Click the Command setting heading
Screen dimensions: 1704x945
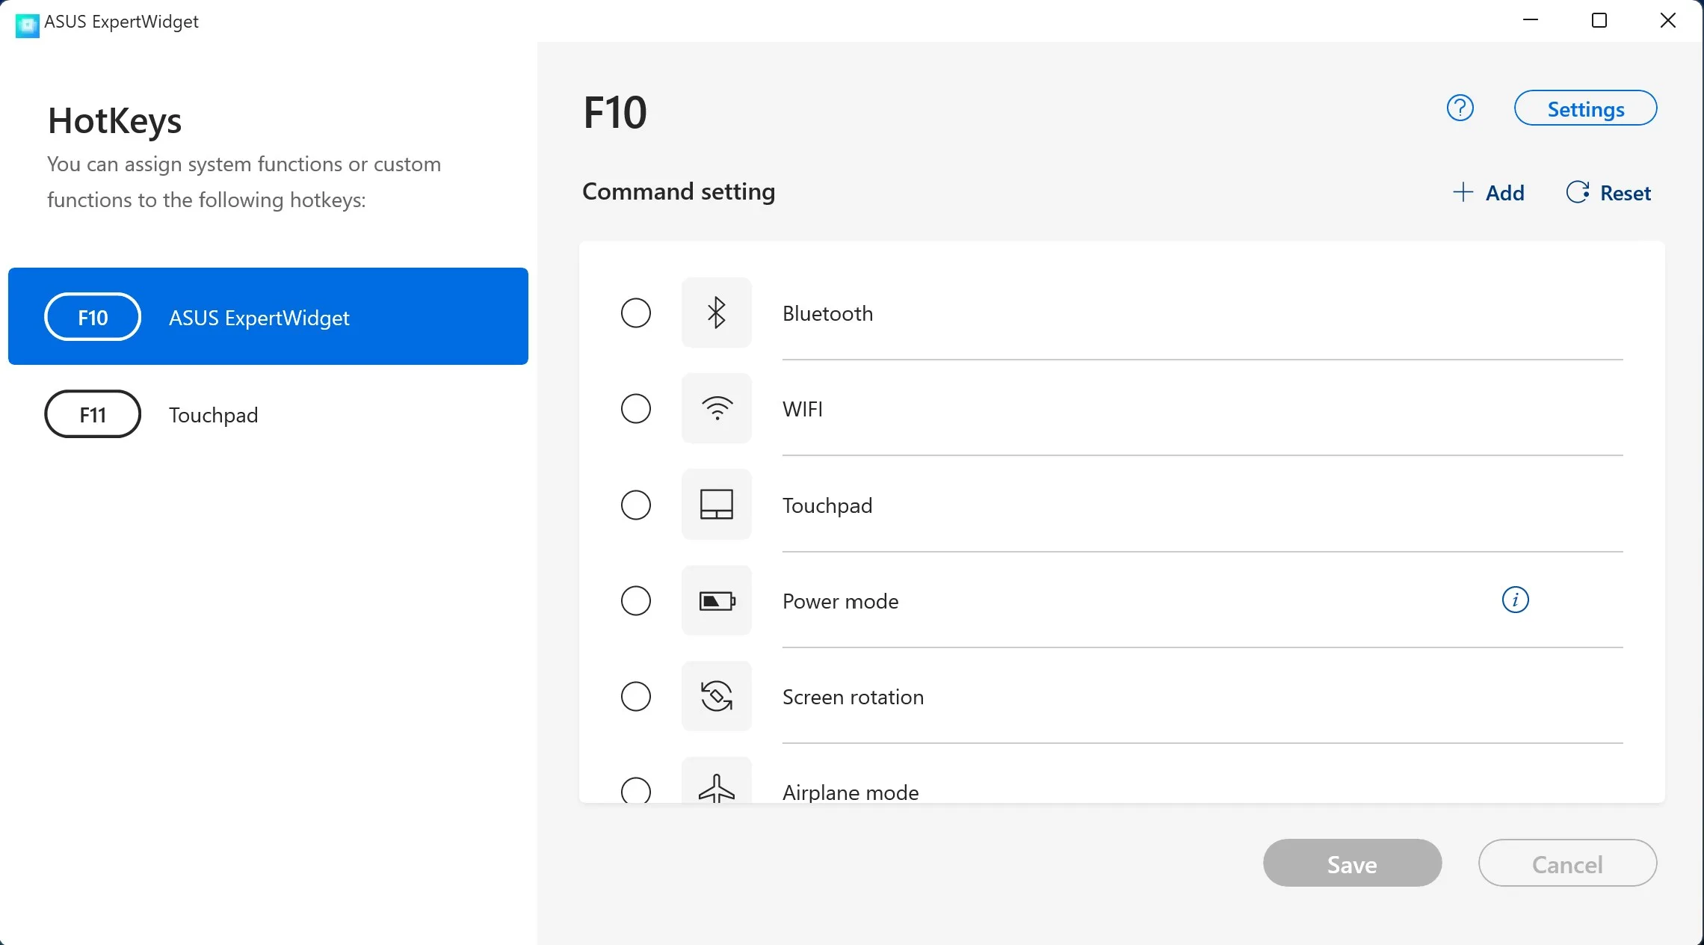[x=679, y=191]
